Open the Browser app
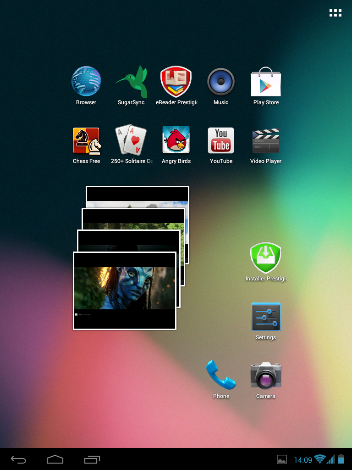Screen dimensions: 352x470 point(86,86)
